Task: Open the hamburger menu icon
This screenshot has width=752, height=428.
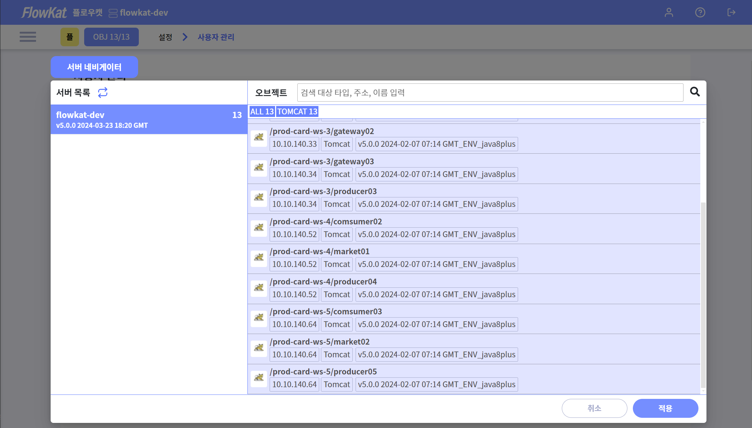Action: pos(28,37)
